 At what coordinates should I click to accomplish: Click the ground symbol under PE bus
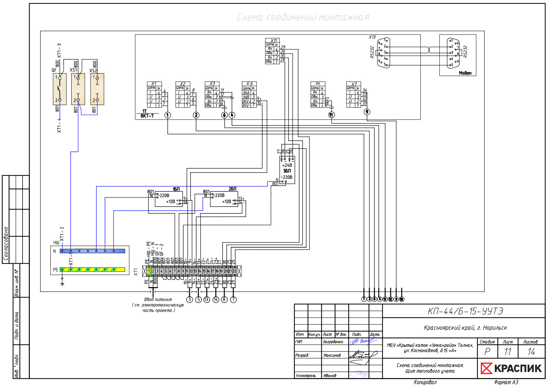tap(62, 283)
